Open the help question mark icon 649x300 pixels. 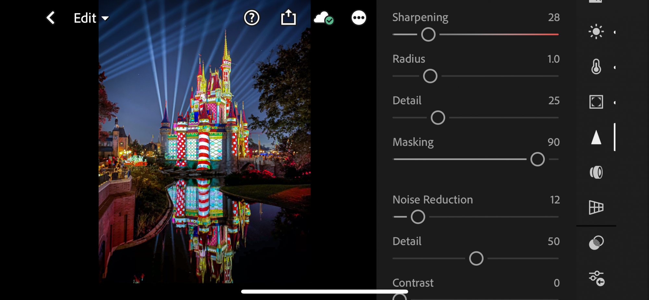coord(251,18)
